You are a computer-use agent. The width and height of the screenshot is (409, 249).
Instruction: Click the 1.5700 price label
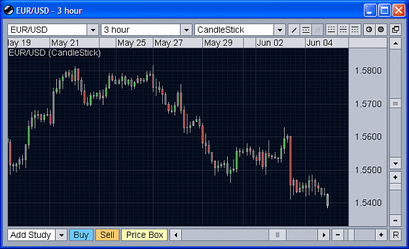point(368,104)
